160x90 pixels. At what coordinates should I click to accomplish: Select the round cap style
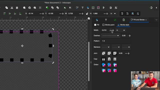[x=109, y=59]
